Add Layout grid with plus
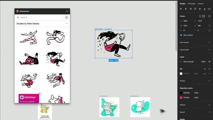This screenshot has height=120, width=213. (x=209, y=50)
